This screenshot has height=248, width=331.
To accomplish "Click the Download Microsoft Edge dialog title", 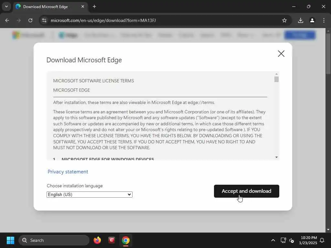I will tap(84, 60).
